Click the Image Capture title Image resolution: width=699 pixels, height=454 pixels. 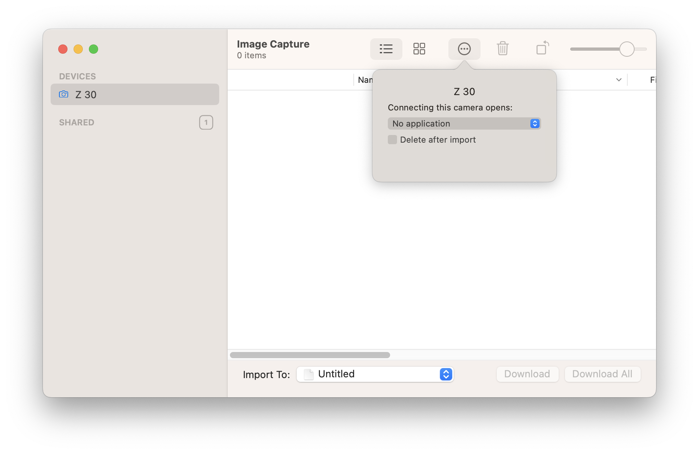(x=273, y=44)
